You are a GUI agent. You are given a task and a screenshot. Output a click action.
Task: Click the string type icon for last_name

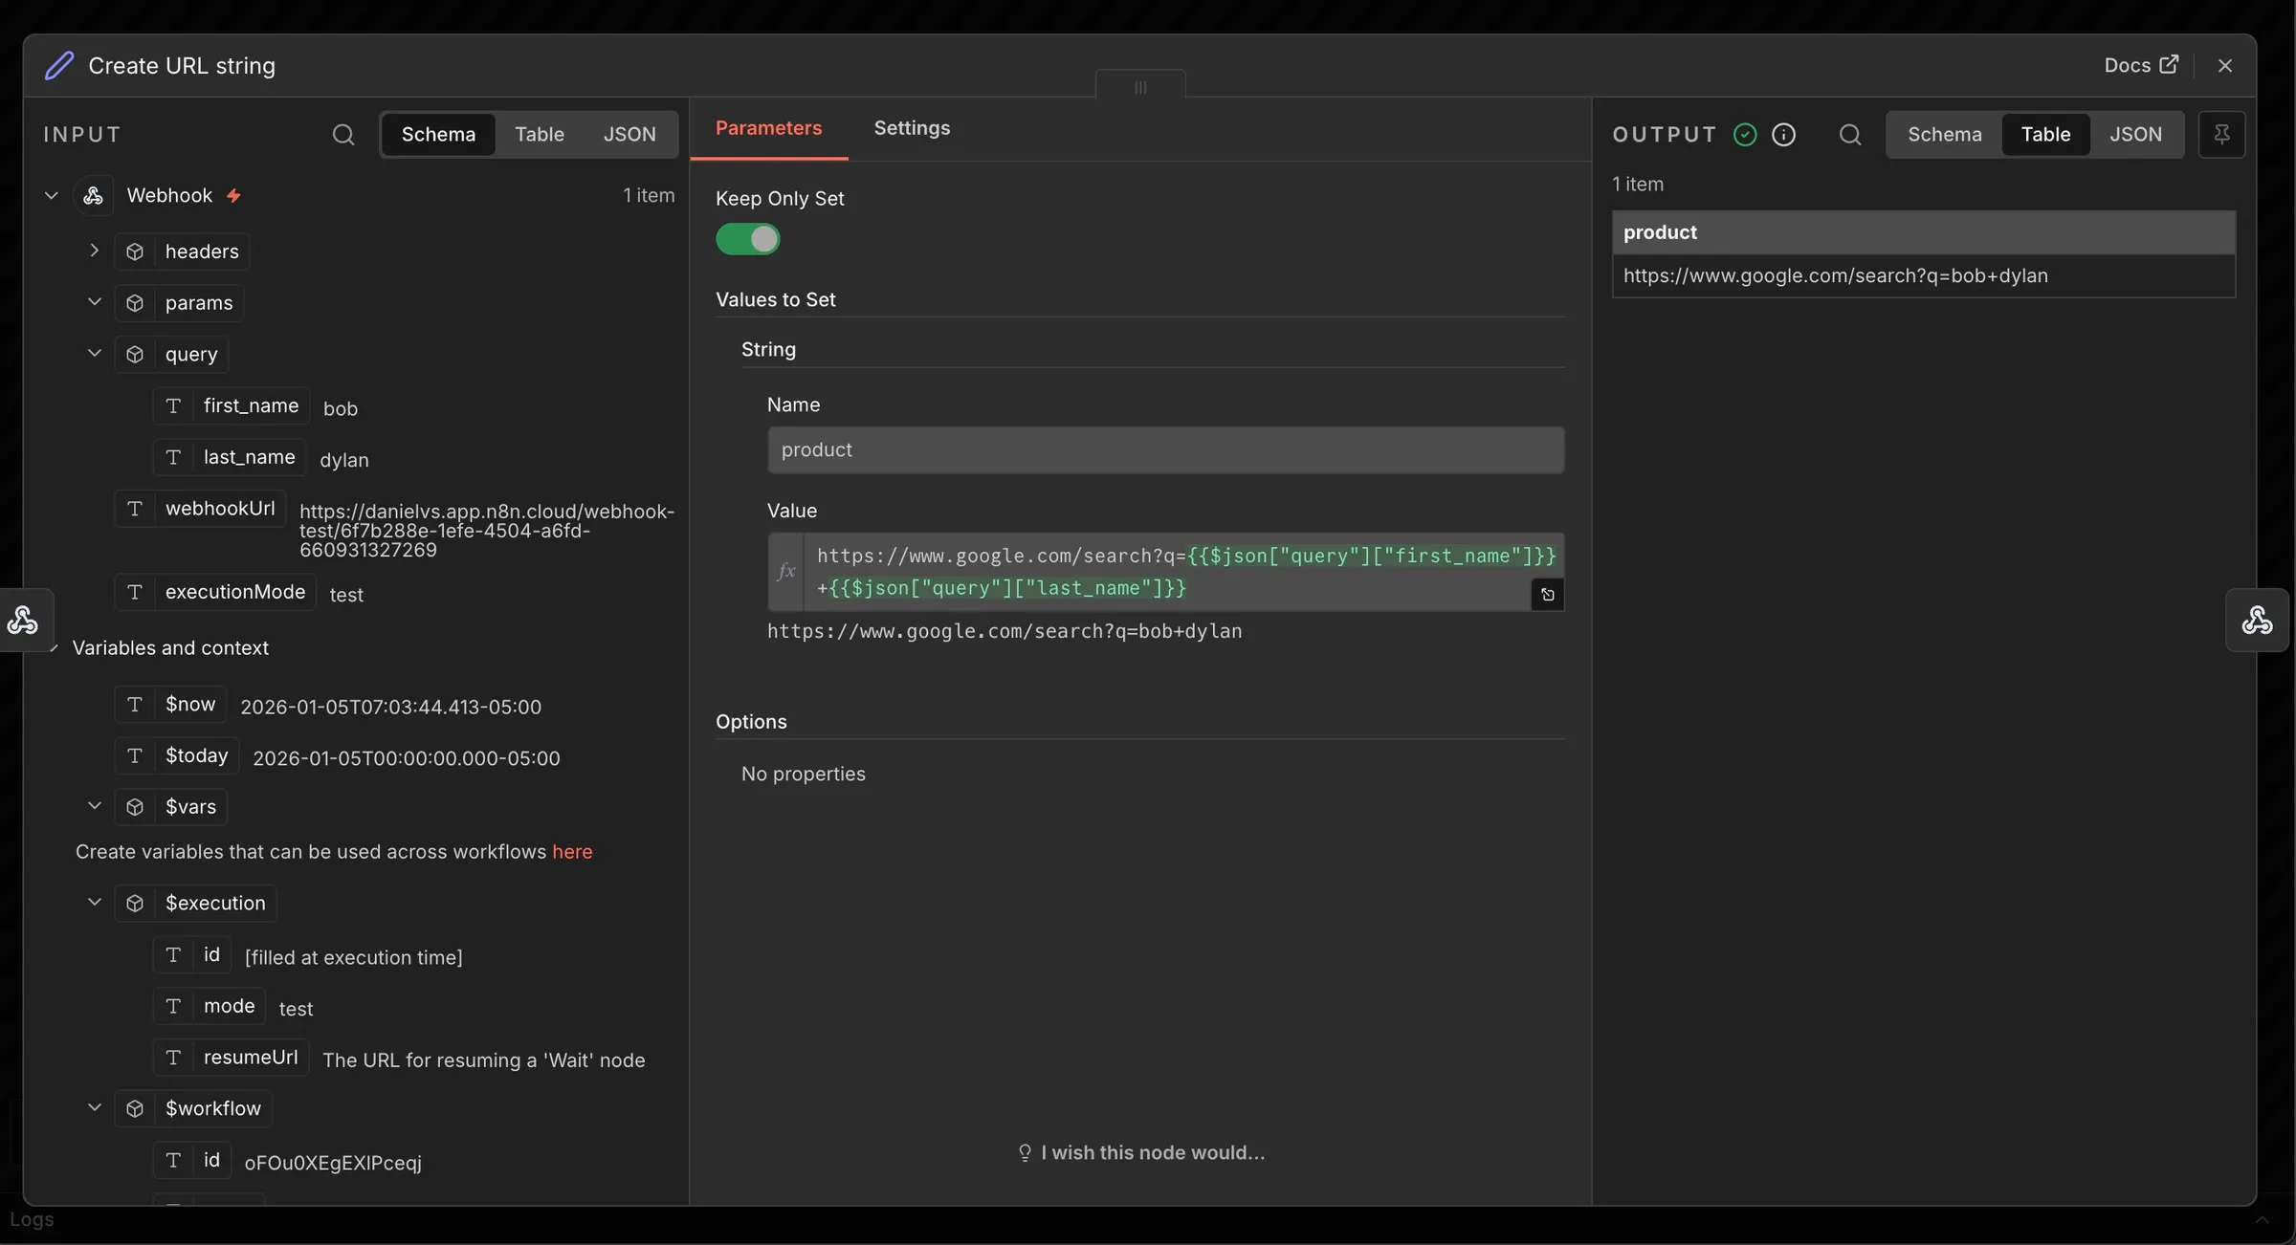pos(173,458)
